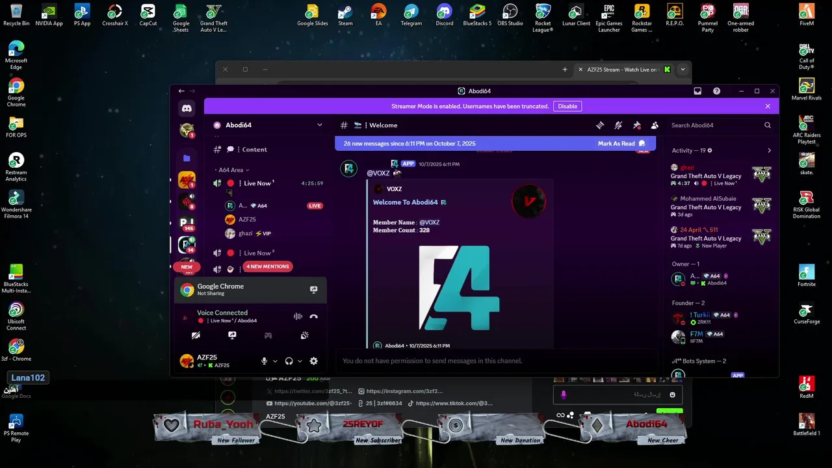Image resolution: width=832 pixels, height=468 pixels.
Task: Switch to AZF25 Stream browser tab
Action: pos(623,70)
